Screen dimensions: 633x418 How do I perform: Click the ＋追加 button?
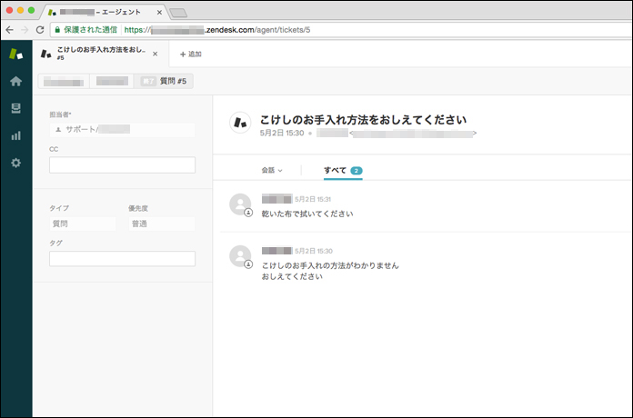point(191,54)
